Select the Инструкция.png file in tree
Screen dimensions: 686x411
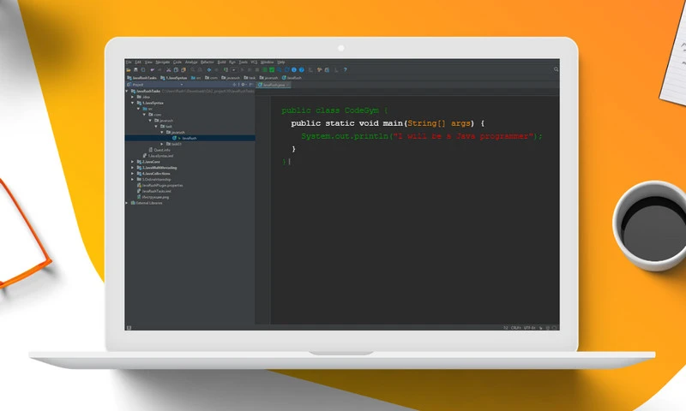tap(153, 197)
